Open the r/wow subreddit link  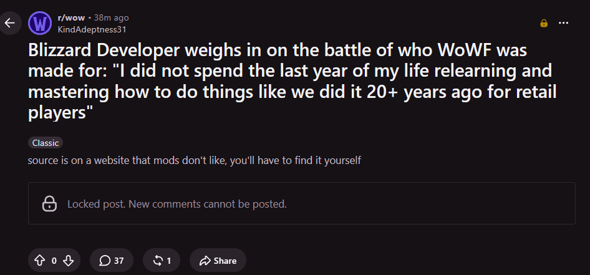click(x=70, y=17)
